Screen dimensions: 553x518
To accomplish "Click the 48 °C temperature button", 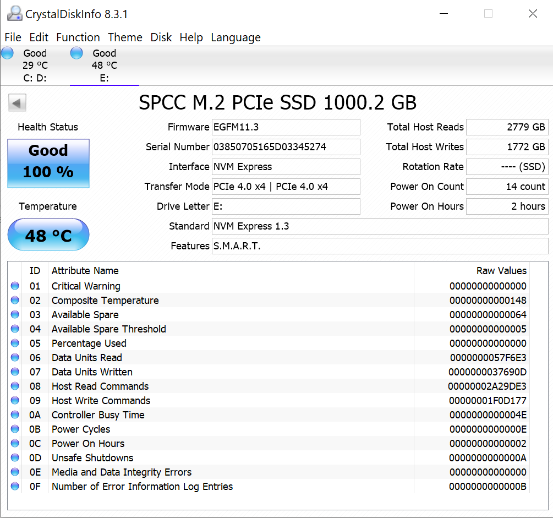I will [48, 235].
